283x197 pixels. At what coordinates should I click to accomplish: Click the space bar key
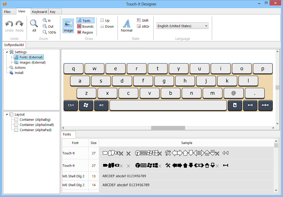coord(168,105)
